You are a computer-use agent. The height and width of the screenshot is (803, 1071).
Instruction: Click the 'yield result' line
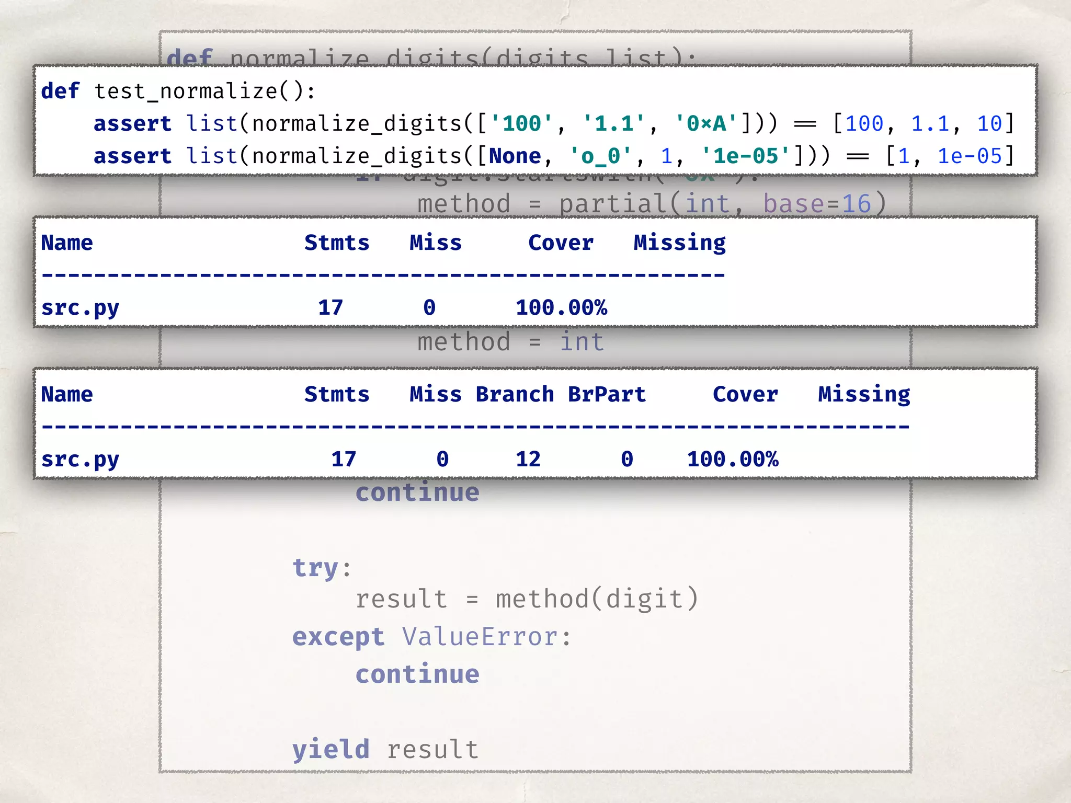[x=385, y=750]
